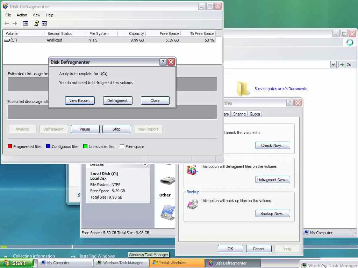Viewport: 358px width, 268px height.
Task: Click the computer icon under Other section
Action: [168, 213]
